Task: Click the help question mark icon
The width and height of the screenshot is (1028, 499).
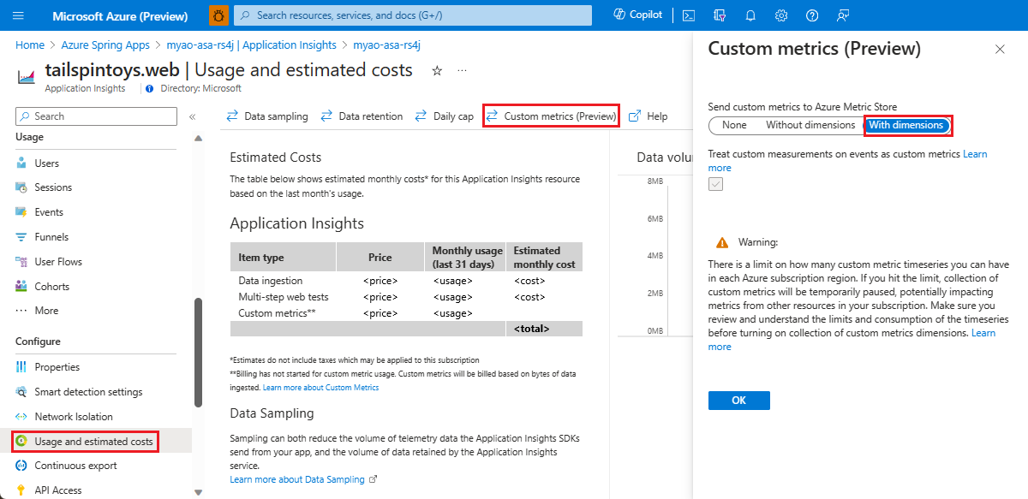Action: point(812,15)
